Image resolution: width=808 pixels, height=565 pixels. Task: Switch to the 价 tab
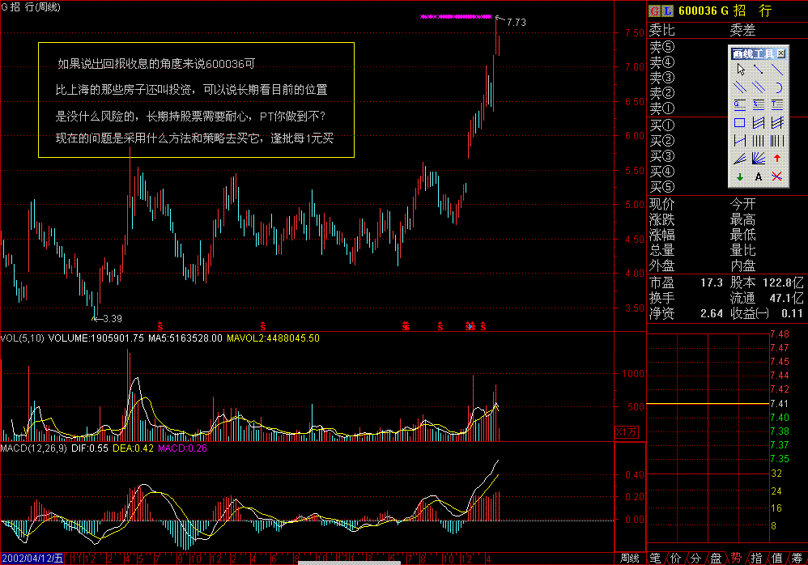point(675,559)
